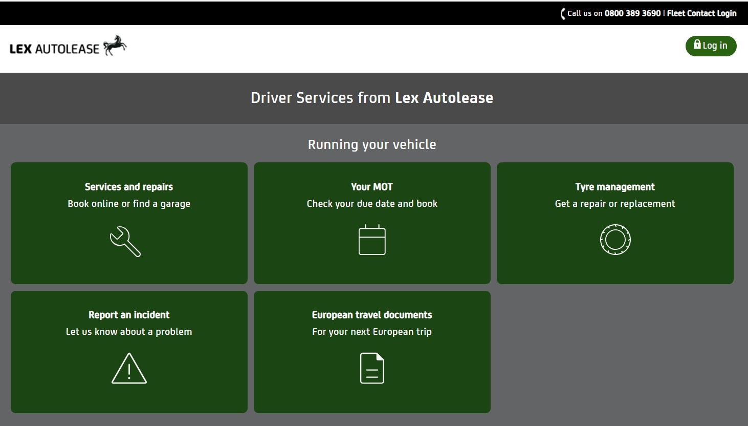The height and width of the screenshot is (426, 748).
Task: Click the wrench icon under Services and repairs
Action: 125,241
